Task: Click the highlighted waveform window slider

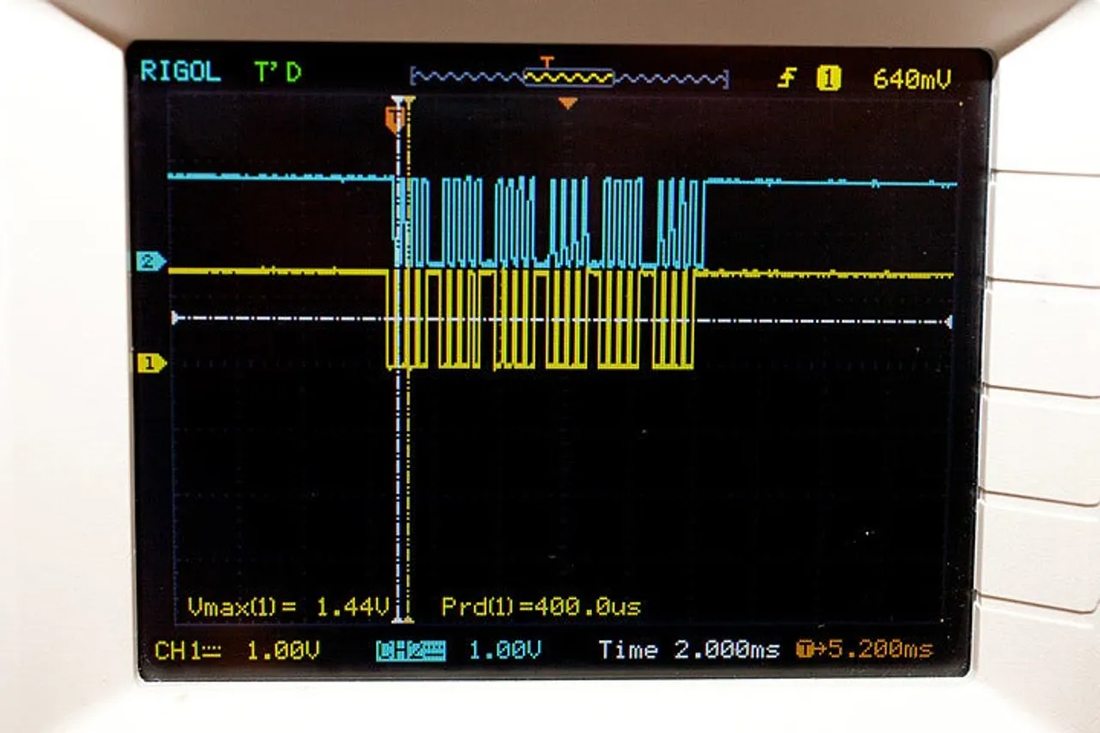Action: 567,77
